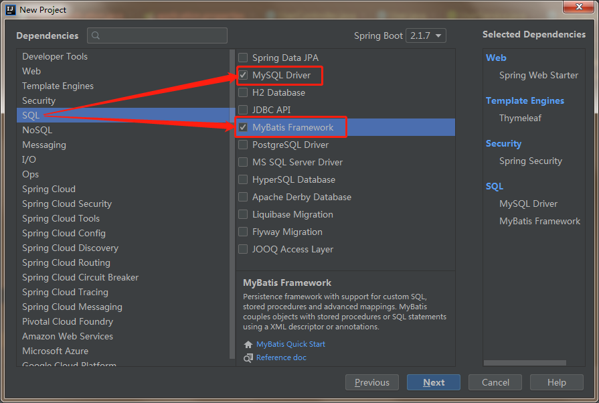Screen dimensions: 599x403
Task: Click SQL header in Selected Dependencies
Action: pos(495,186)
